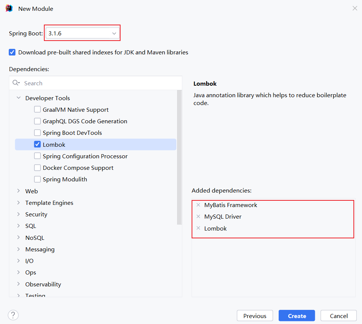Go back with the Previous button
The height and width of the screenshot is (324, 362).
pos(255,316)
